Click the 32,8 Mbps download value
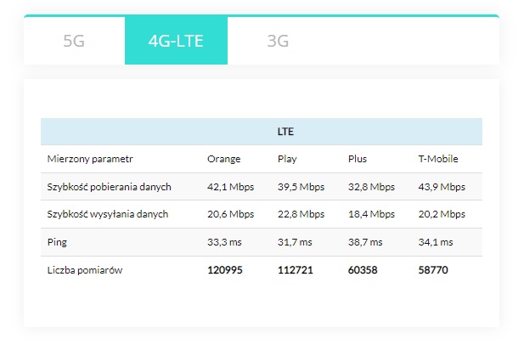Screen dimensions: 524x350 click(371, 187)
